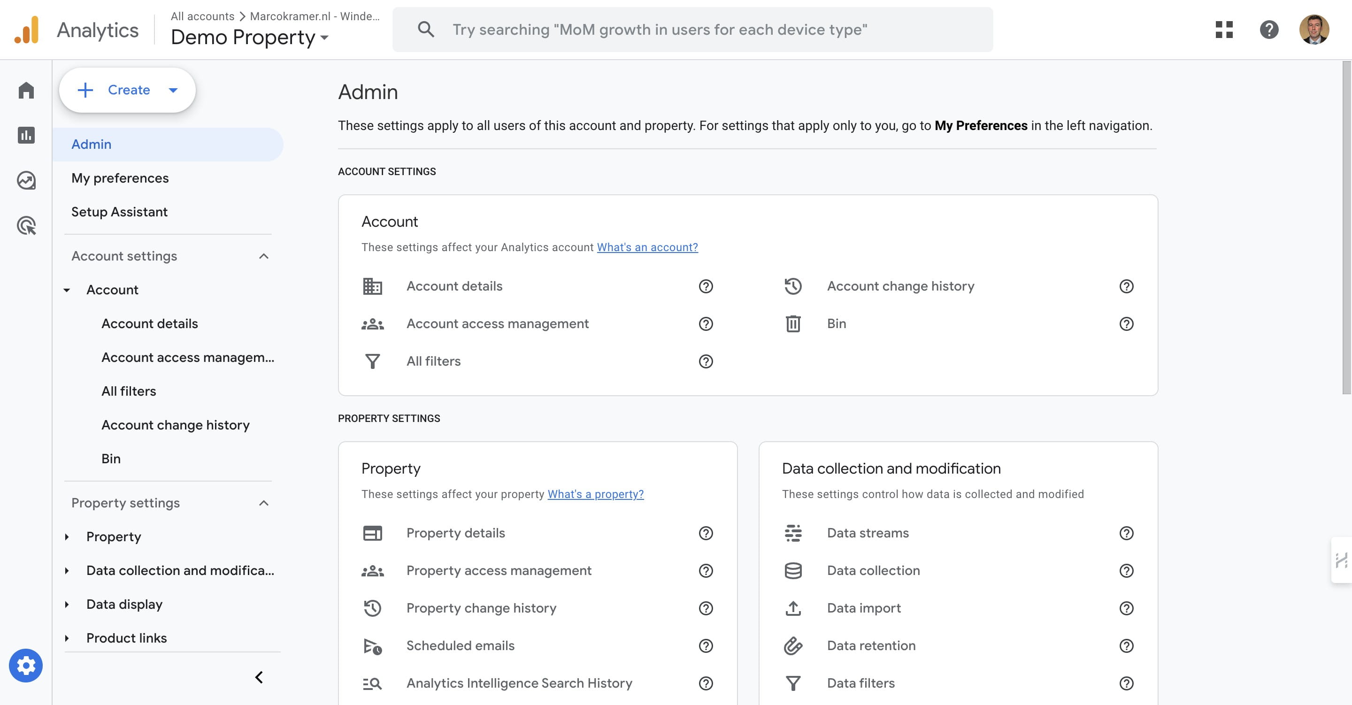Viewport: 1352px width, 705px height.
Task: Open the Reports bar chart icon
Action: (26, 136)
